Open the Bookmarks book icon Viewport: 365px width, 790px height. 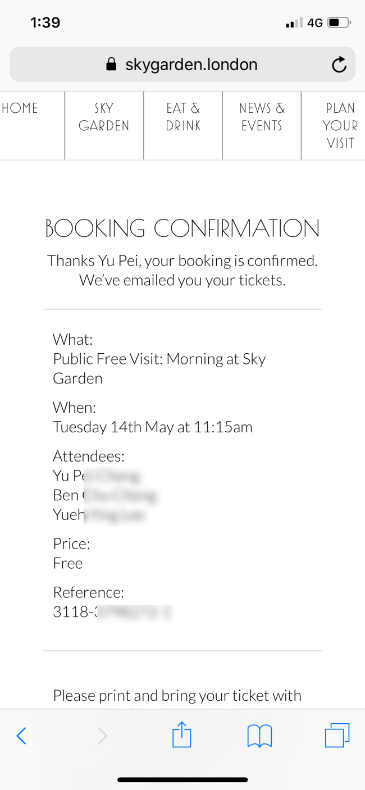click(259, 736)
